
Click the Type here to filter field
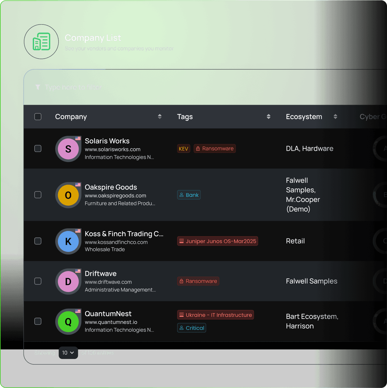73,87
